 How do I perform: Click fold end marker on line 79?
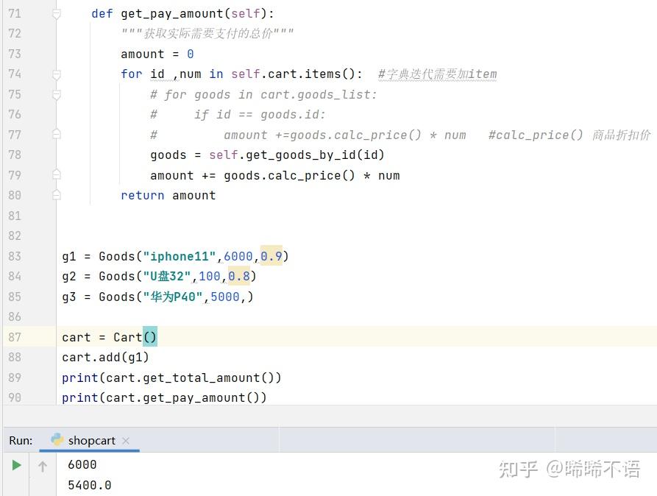[57, 174]
